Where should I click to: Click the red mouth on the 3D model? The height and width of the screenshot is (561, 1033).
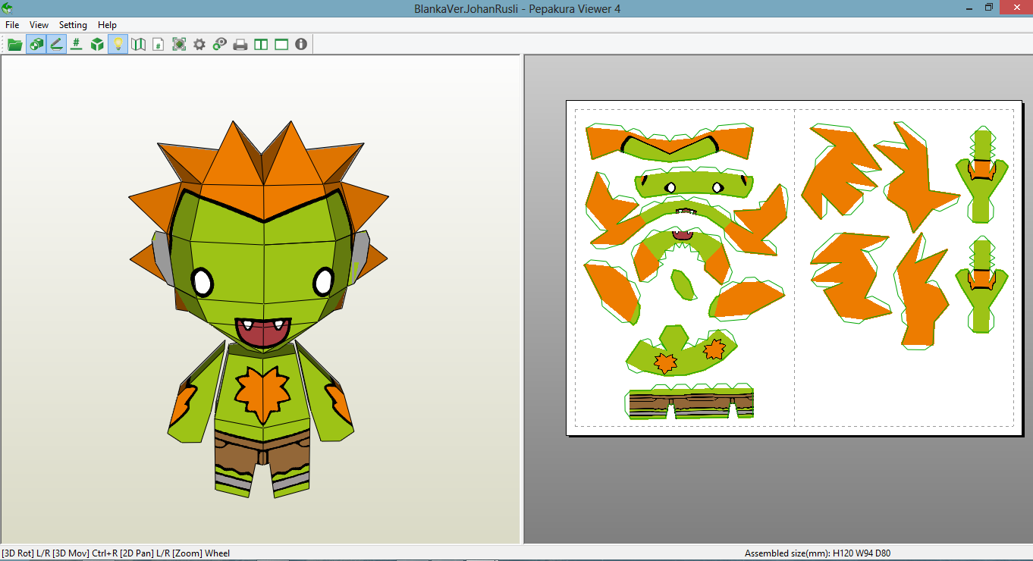point(262,332)
